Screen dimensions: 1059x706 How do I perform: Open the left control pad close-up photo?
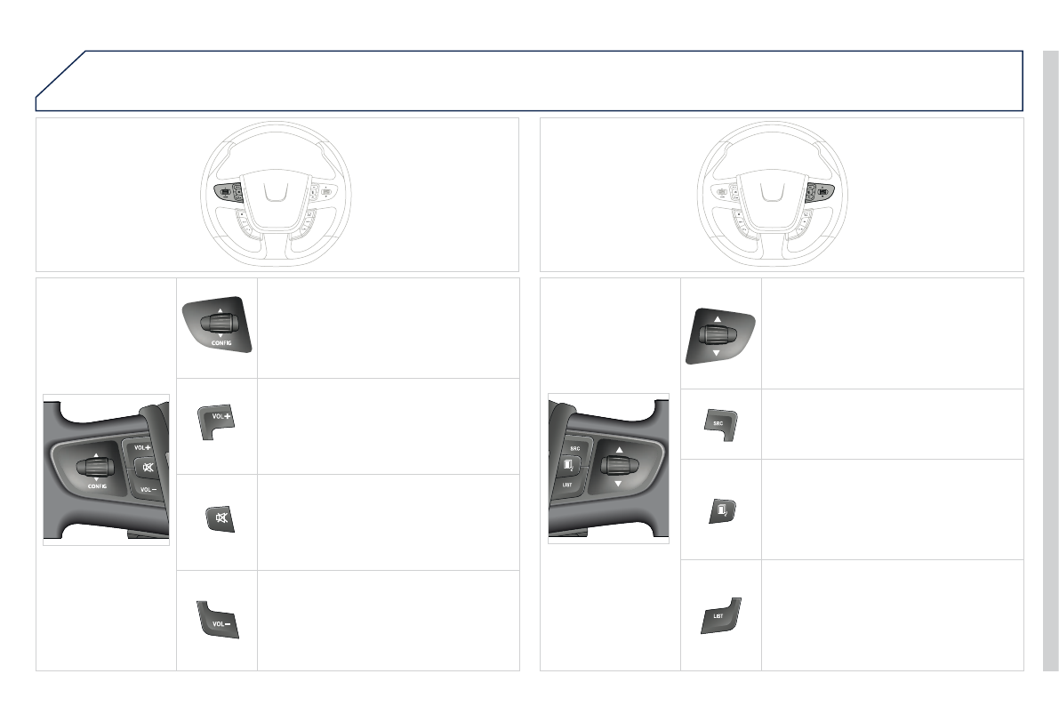(106, 469)
